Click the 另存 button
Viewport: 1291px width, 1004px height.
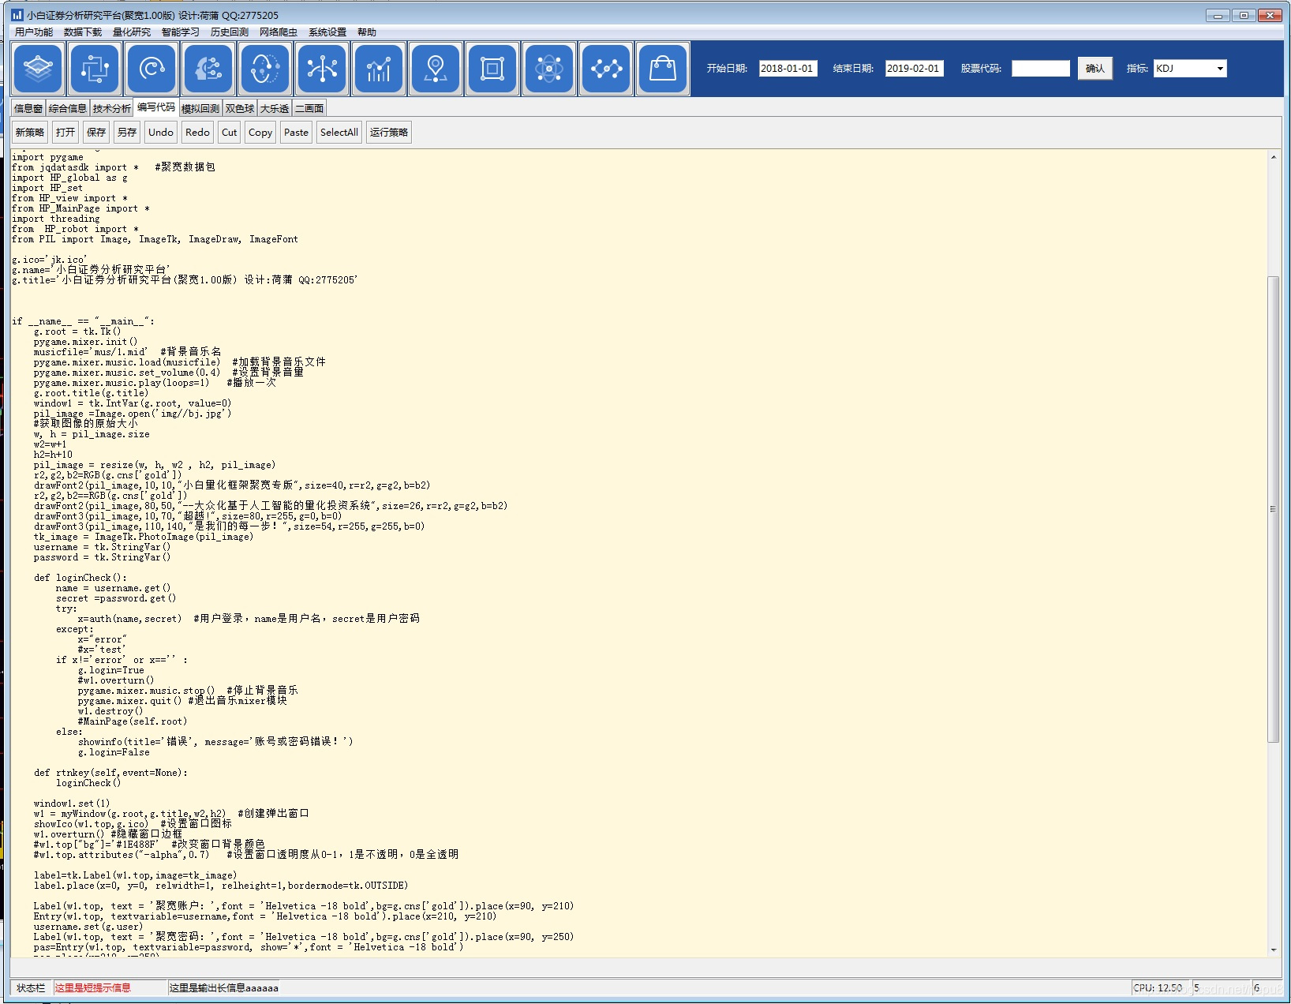coord(127,133)
